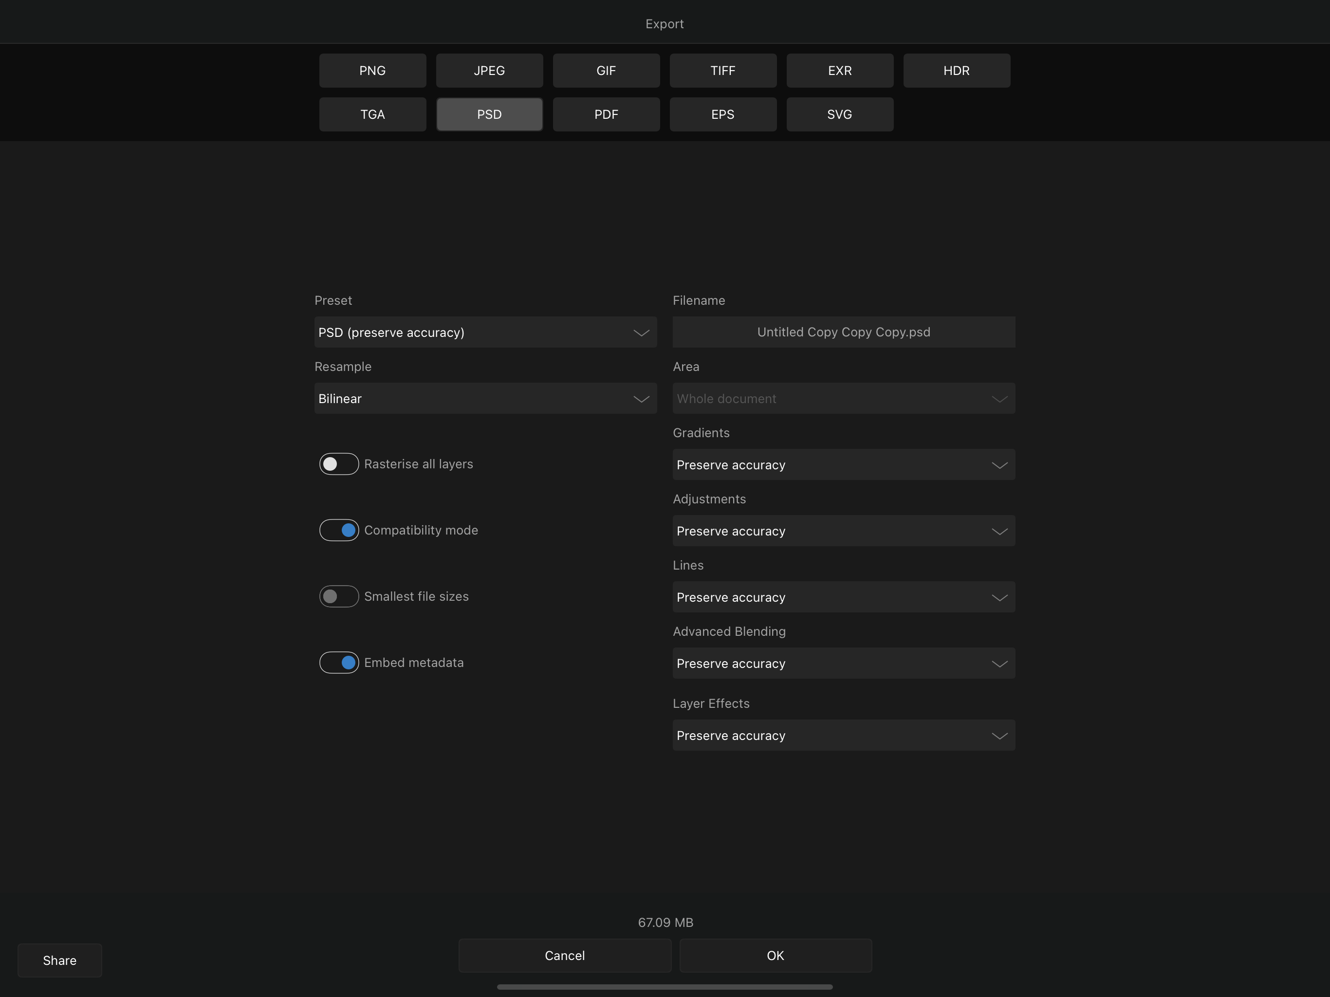
Task: Select the EPS format option
Action: (x=723, y=114)
